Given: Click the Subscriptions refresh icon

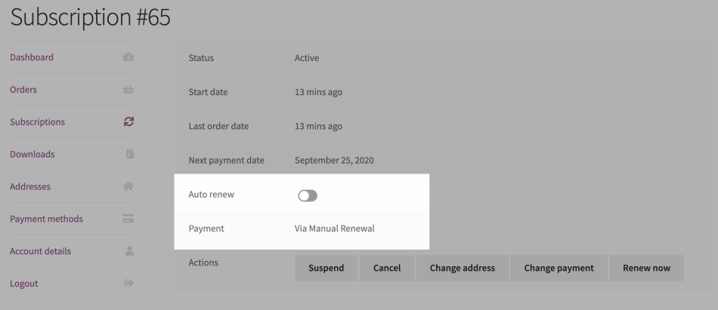Looking at the screenshot, I should tap(128, 122).
